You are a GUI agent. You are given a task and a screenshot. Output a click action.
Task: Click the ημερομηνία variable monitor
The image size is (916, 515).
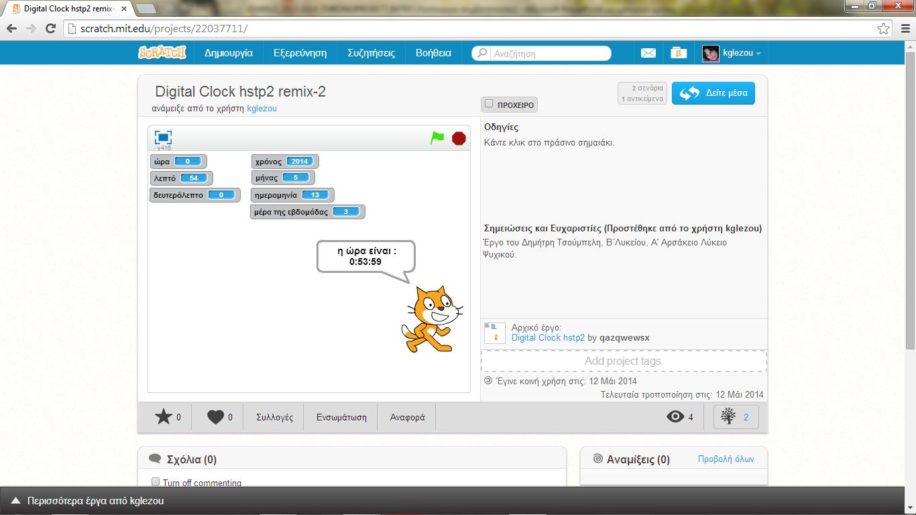pyautogui.click(x=293, y=195)
